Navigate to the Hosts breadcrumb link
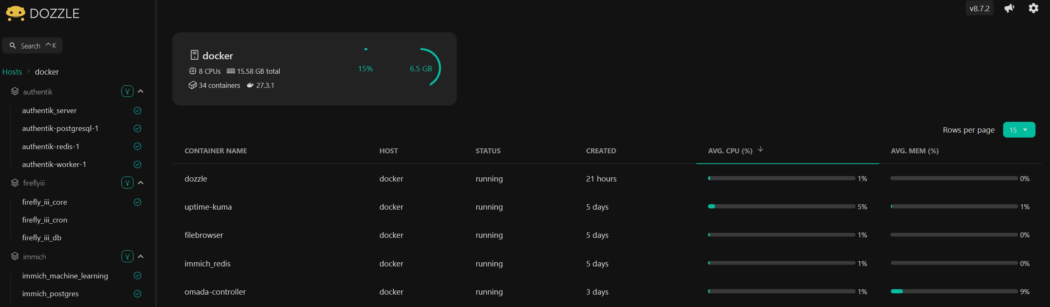1050x307 pixels. click(x=12, y=72)
